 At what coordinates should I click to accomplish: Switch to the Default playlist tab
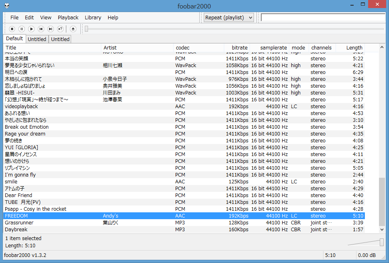(x=14, y=39)
